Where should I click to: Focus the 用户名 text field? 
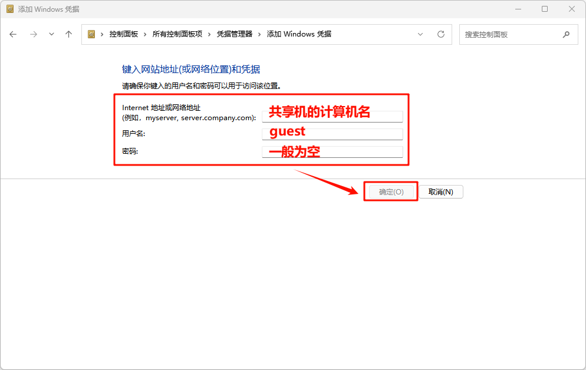click(x=332, y=134)
